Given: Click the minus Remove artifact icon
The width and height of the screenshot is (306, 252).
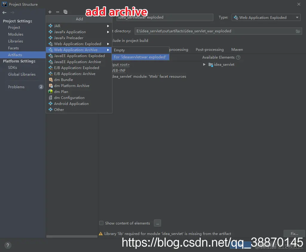Looking at the screenshot, I should (58, 12).
